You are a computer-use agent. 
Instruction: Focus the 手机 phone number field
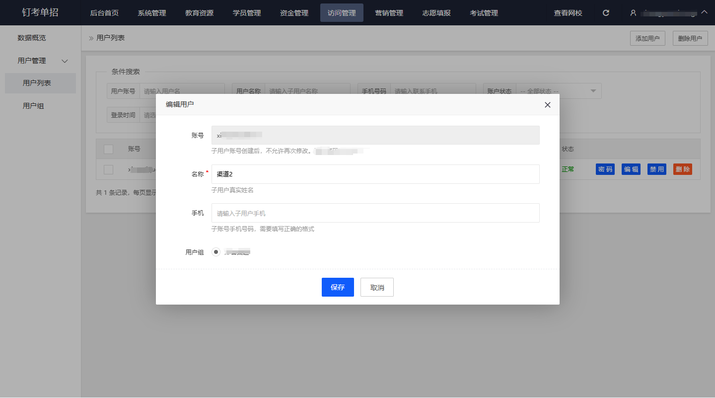(375, 213)
